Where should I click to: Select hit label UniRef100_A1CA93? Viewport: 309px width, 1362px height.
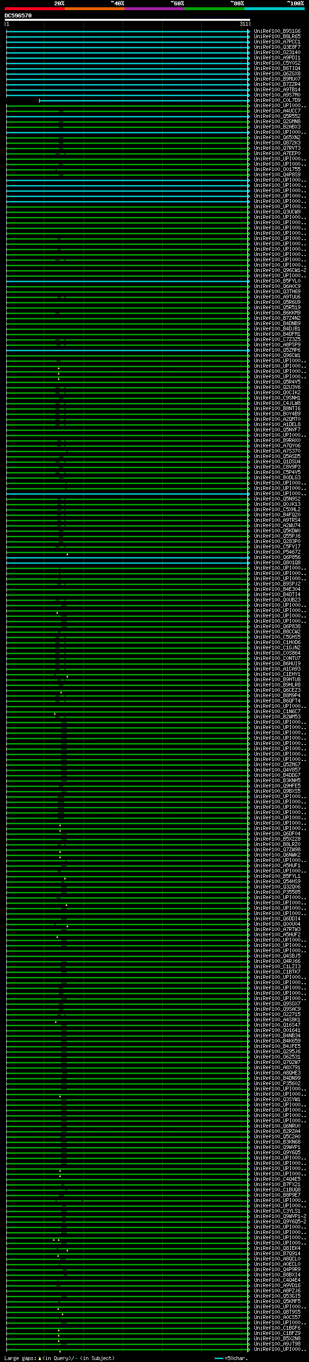point(277,669)
